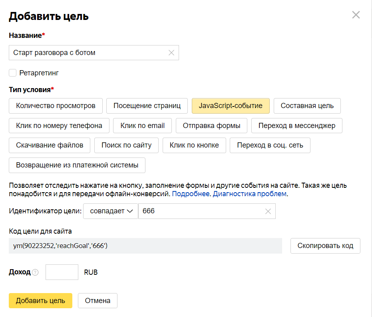Open the income help question mark
This screenshot has height=317, width=372.
click(35, 272)
